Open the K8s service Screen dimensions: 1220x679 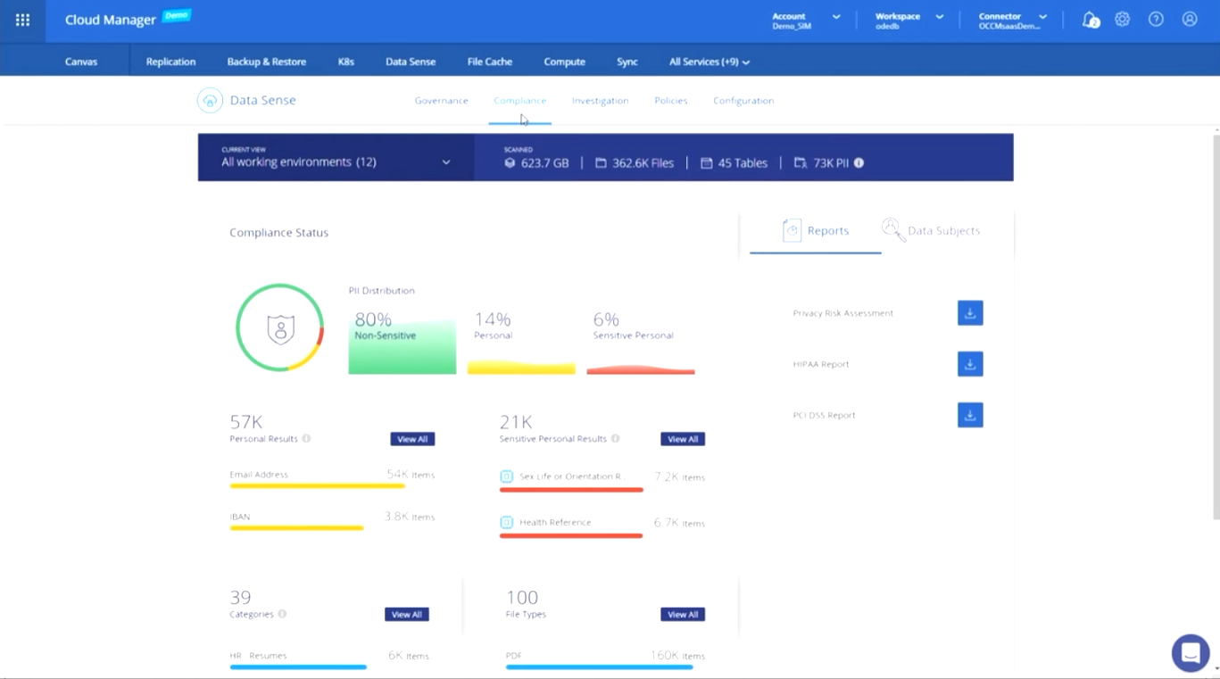(346, 62)
